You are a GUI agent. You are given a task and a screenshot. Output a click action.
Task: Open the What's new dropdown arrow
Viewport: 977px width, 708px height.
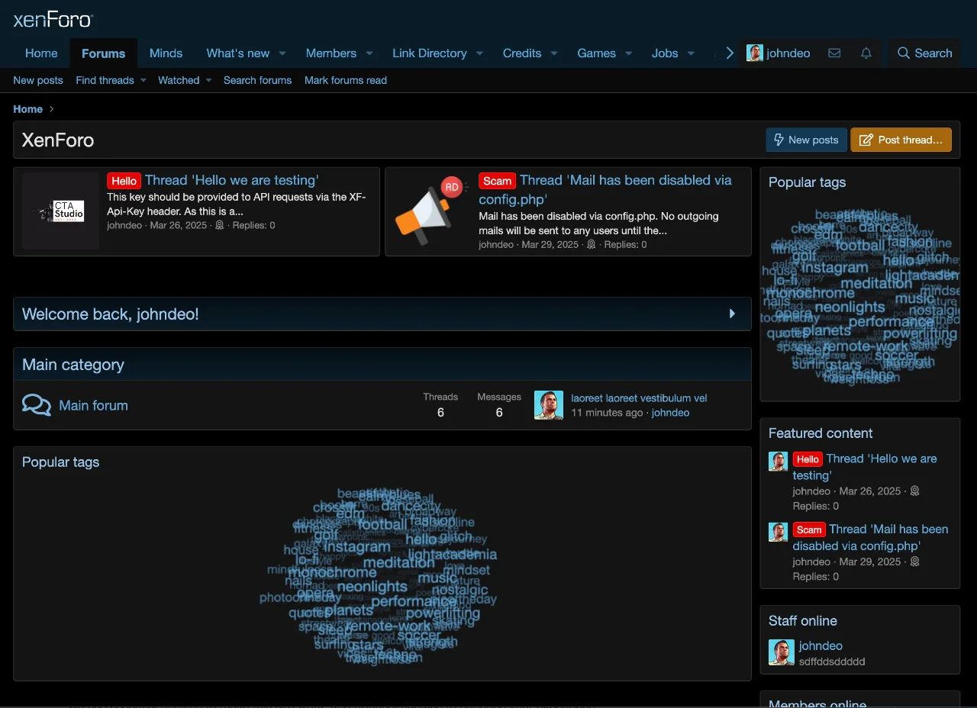pos(282,53)
